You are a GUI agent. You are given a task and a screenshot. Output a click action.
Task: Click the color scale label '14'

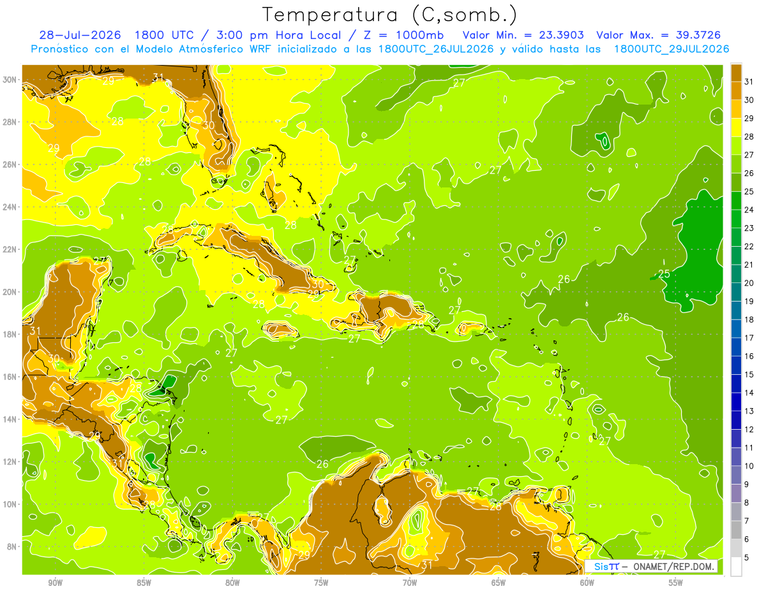click(x=749, y=393)
